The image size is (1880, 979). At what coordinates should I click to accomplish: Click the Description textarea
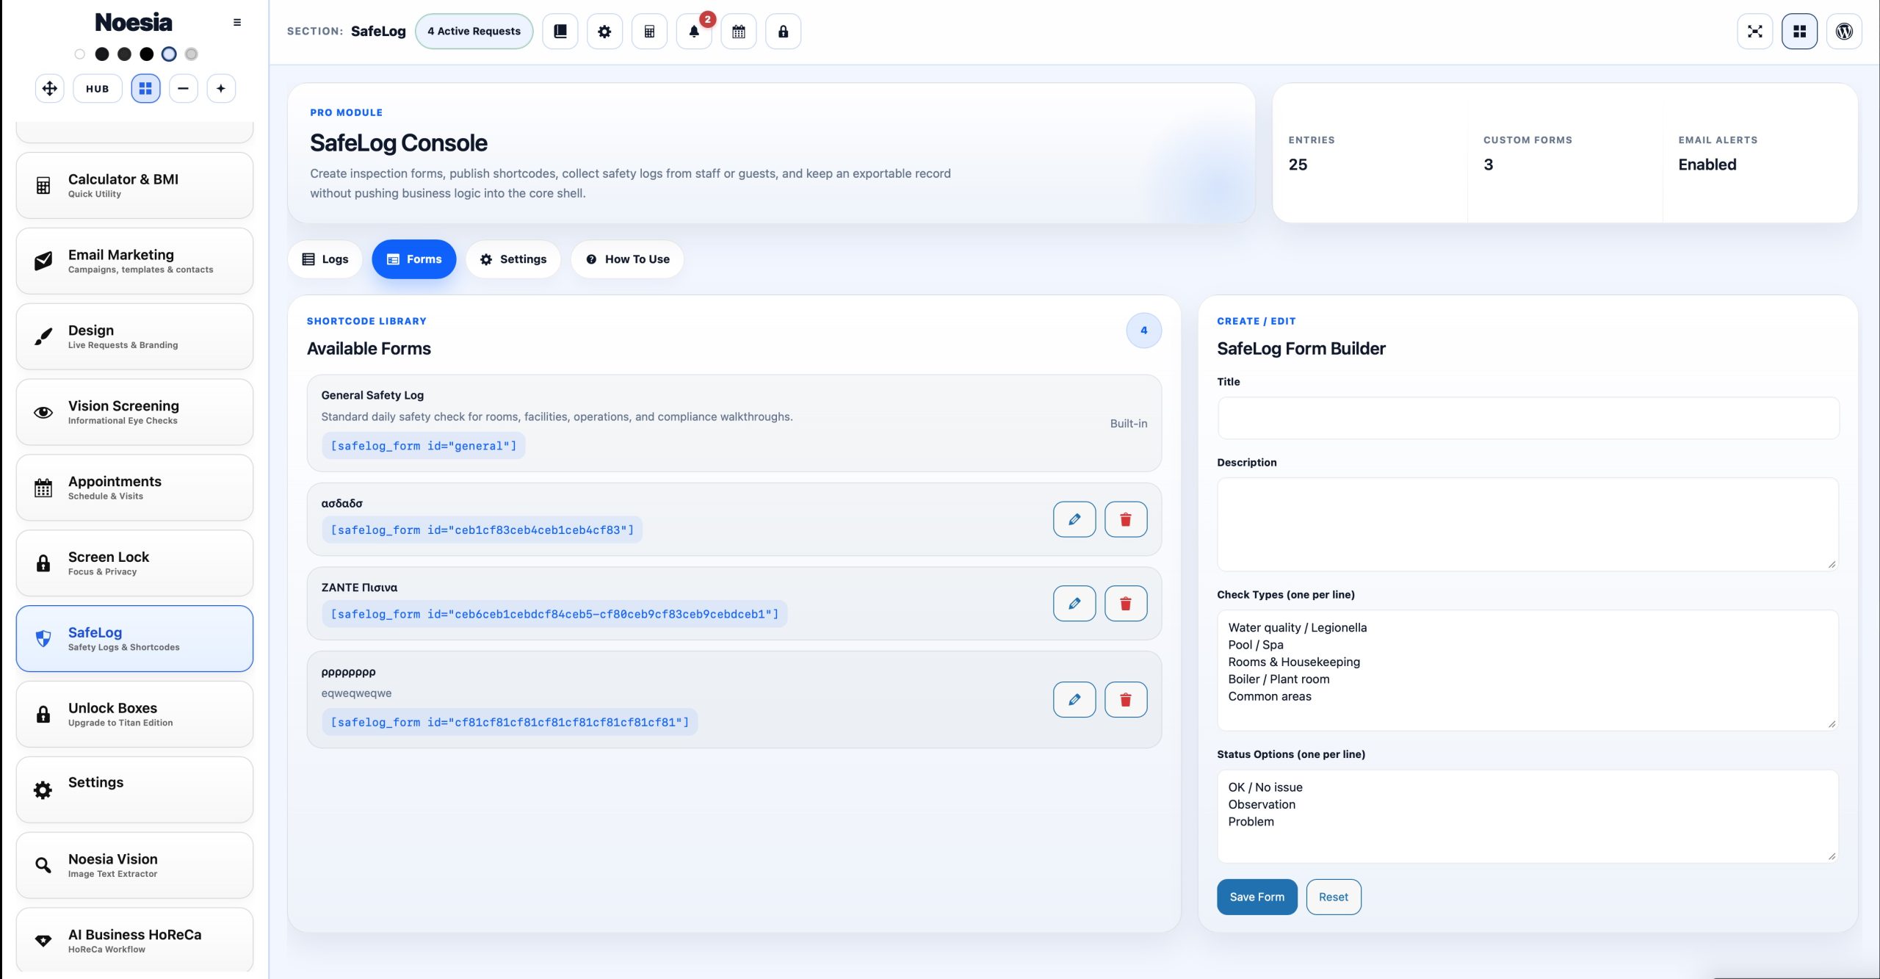point(1528,524)
